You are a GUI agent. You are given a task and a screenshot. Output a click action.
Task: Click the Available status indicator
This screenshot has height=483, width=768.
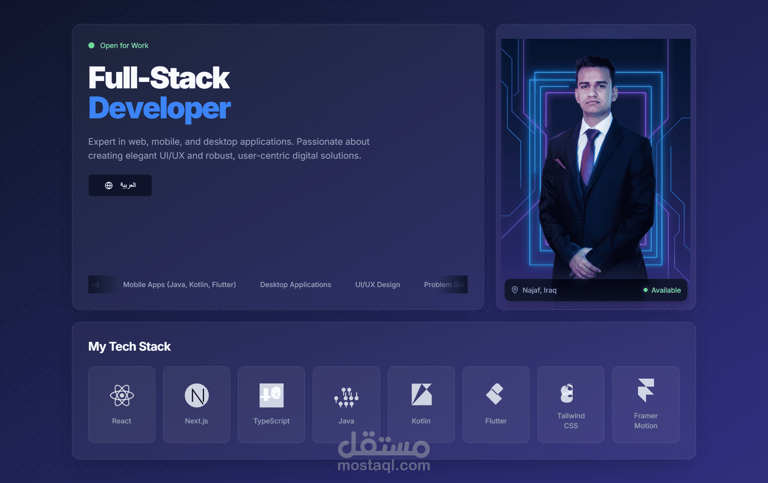(662, 290)
